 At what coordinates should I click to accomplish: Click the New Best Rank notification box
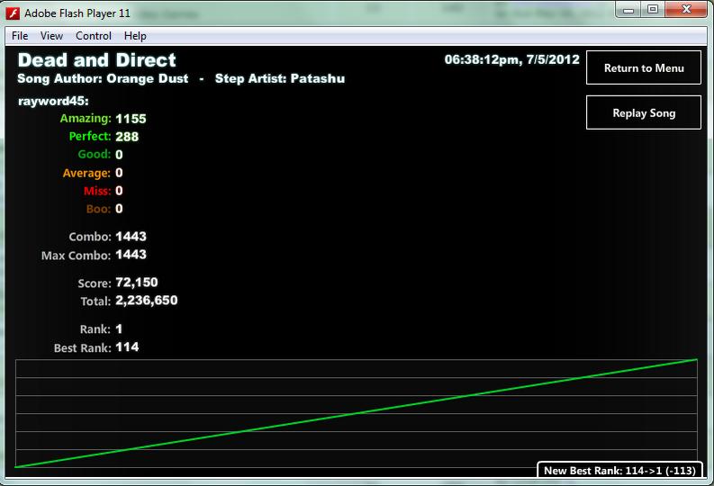point(619,470)
